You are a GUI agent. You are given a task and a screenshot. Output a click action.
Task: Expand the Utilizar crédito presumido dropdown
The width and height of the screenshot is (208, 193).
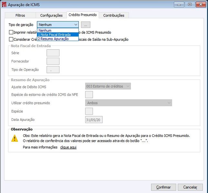(129, 103)
